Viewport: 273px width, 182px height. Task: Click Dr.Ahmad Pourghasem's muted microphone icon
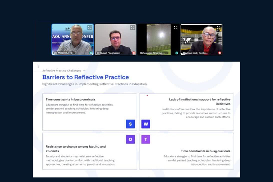134,53
